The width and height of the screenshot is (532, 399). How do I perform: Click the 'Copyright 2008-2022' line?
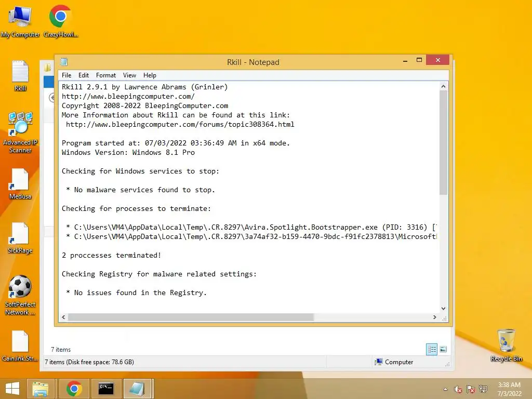coord(145,106)
